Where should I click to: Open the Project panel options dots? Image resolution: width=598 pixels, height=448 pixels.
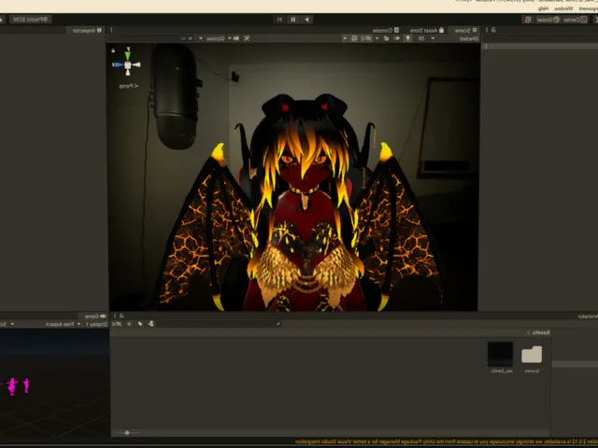[114, 315]
